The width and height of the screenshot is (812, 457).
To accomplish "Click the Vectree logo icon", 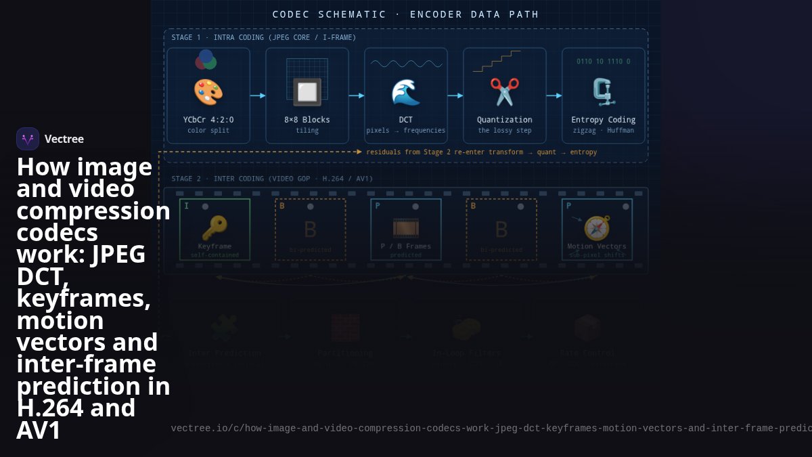I will click(28, 139).
